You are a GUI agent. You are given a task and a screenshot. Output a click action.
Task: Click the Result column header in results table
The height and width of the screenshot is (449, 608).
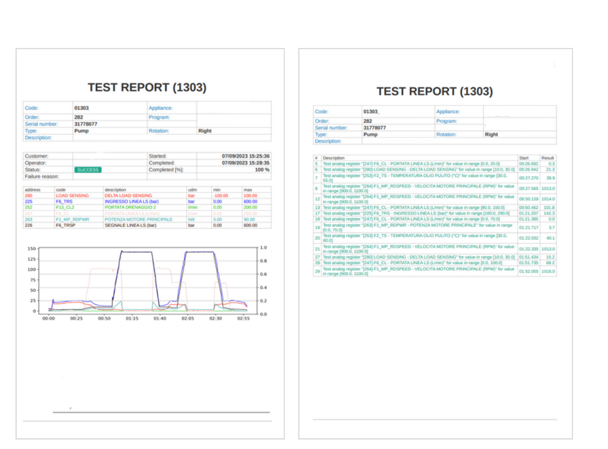coord(547,158)
